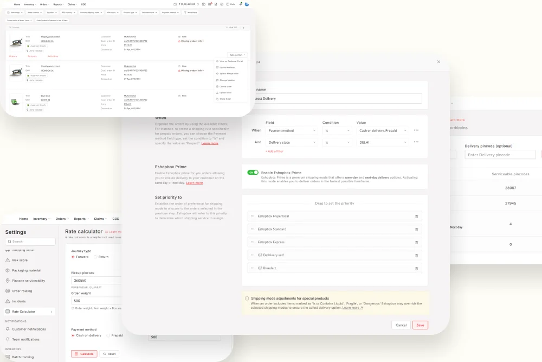Open Learn more link in special products notice
This screenshot has width=542, height=362.
352,308
